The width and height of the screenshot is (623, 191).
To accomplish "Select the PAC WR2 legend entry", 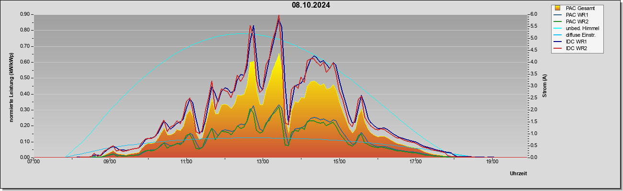I will pyautogui.click(x=577, y=21).
